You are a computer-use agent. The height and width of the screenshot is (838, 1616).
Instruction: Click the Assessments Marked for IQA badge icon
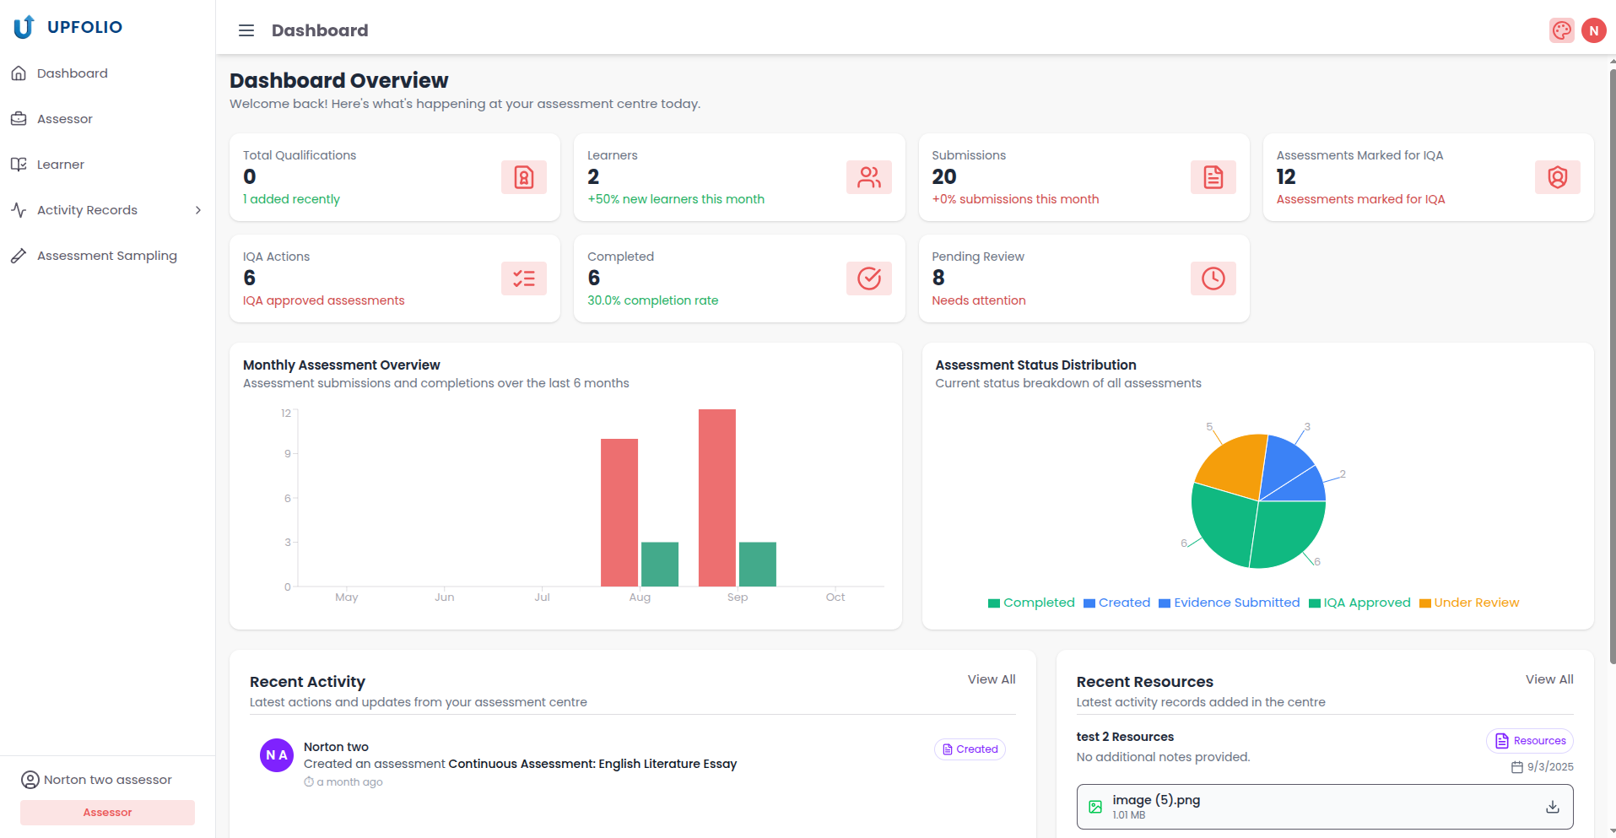(x=1557, y=177)
